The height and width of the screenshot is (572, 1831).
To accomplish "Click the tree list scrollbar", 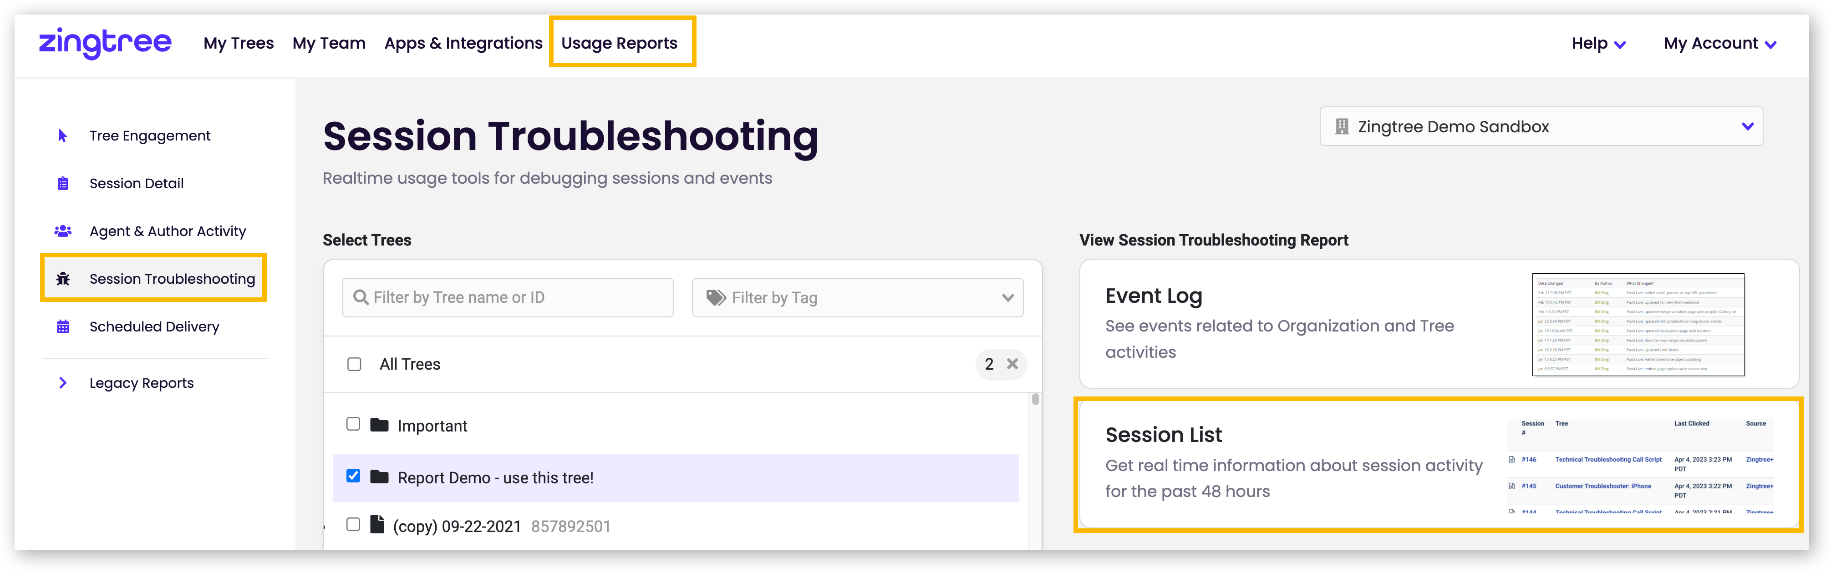I will [1036, 399].
